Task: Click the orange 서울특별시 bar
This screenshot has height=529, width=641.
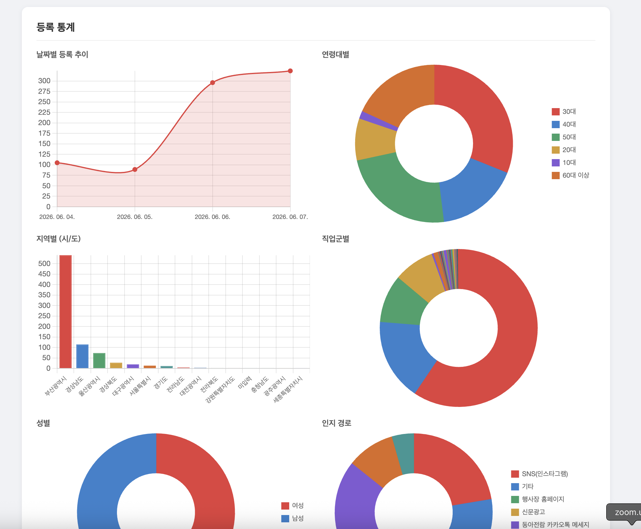Action: click(150, 367)
